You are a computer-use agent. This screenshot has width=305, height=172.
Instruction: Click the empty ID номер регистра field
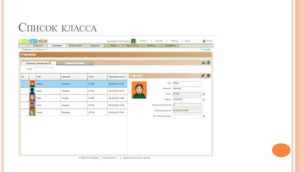pos(187,116)
